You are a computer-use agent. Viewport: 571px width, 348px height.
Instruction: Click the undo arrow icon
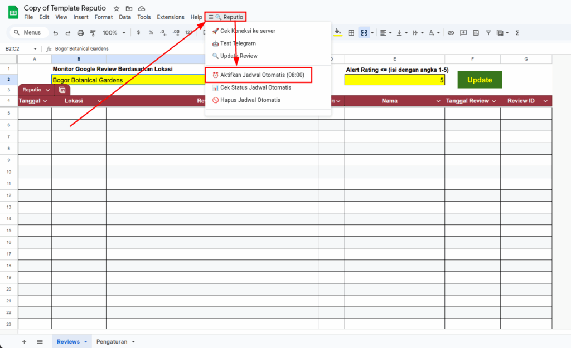coord(56,33)
